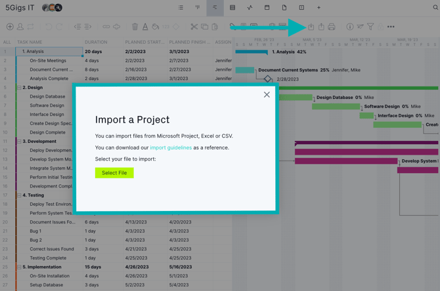Viewport: 440px width, 291px height.
Task: Redo the last action
Action: click(x=59, y=27)
